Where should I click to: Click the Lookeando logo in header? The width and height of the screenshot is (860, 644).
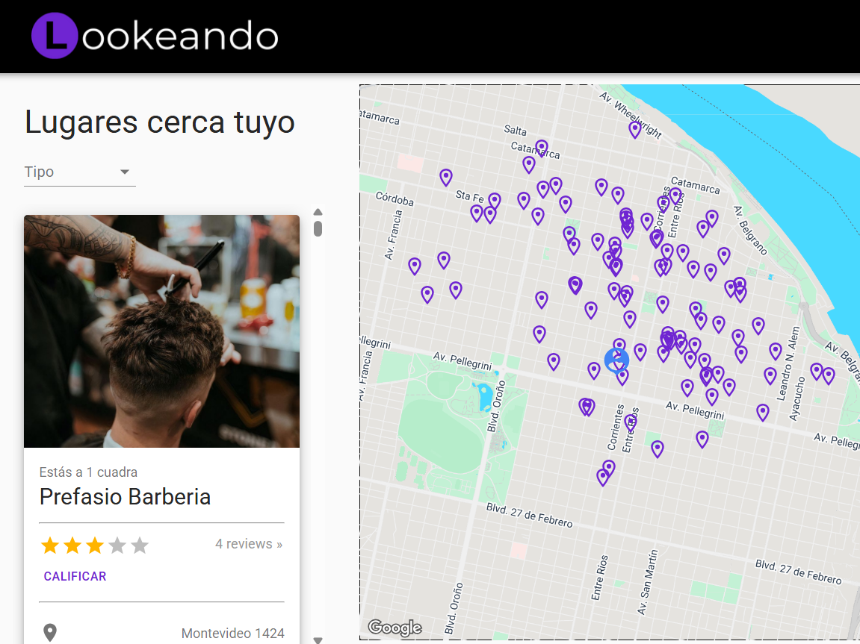pyautogui.click(x=155, y=36)
